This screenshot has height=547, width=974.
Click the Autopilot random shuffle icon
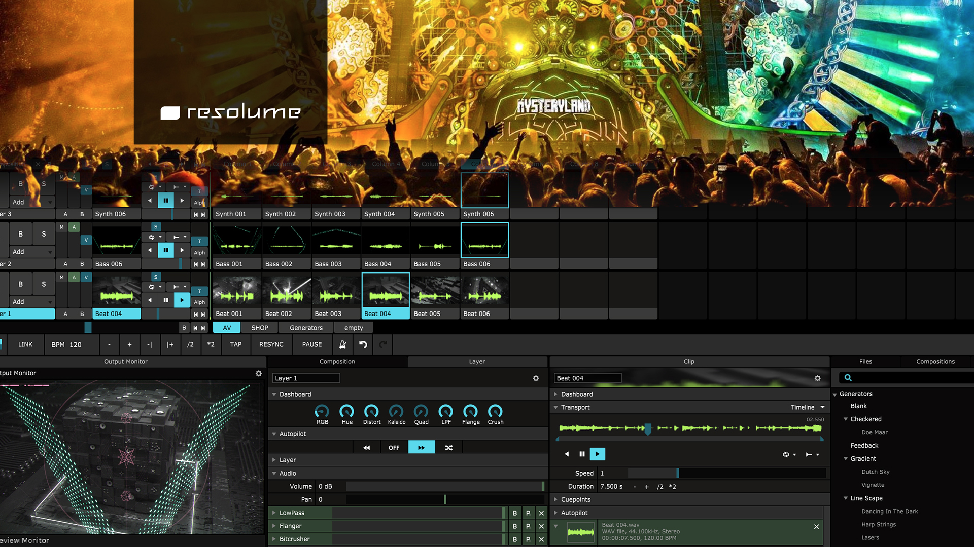tap(448, 448)
